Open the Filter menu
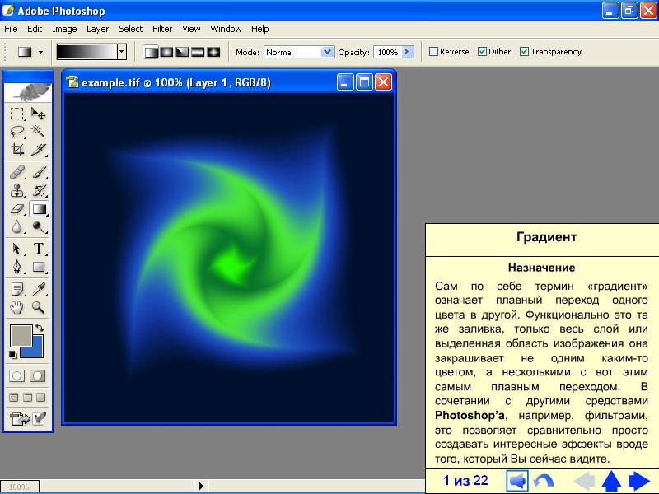Viewport: 659px width, 494px height. [x=162, y=29]
